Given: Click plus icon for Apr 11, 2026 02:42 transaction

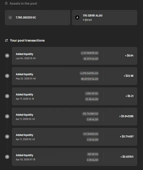Looking at the screenshot, I should tap(7, 136).
